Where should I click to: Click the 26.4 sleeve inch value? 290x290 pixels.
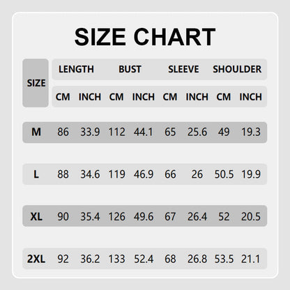pyautogui.click(x=197, y=217)
